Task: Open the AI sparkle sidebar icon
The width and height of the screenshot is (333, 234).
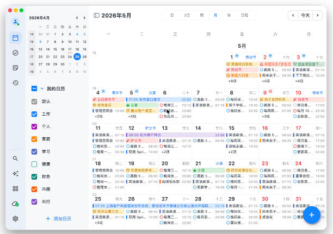Action: click(15, 174)
